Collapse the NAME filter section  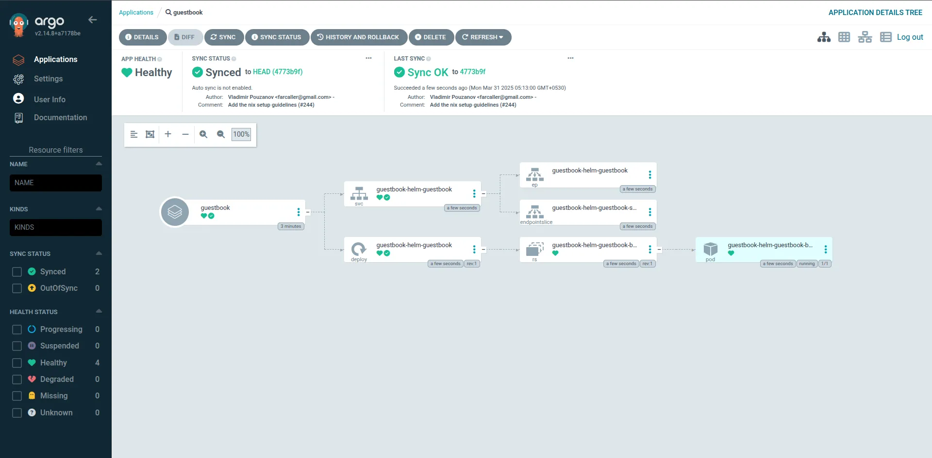coord(99,164)
